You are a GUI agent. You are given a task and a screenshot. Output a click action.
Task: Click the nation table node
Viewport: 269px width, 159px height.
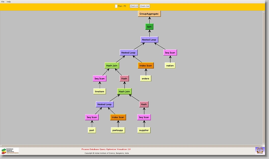tap(170, 65)
